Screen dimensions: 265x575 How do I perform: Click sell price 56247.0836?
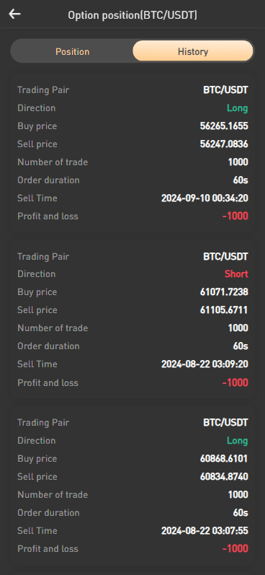click(x=224, y=144)
